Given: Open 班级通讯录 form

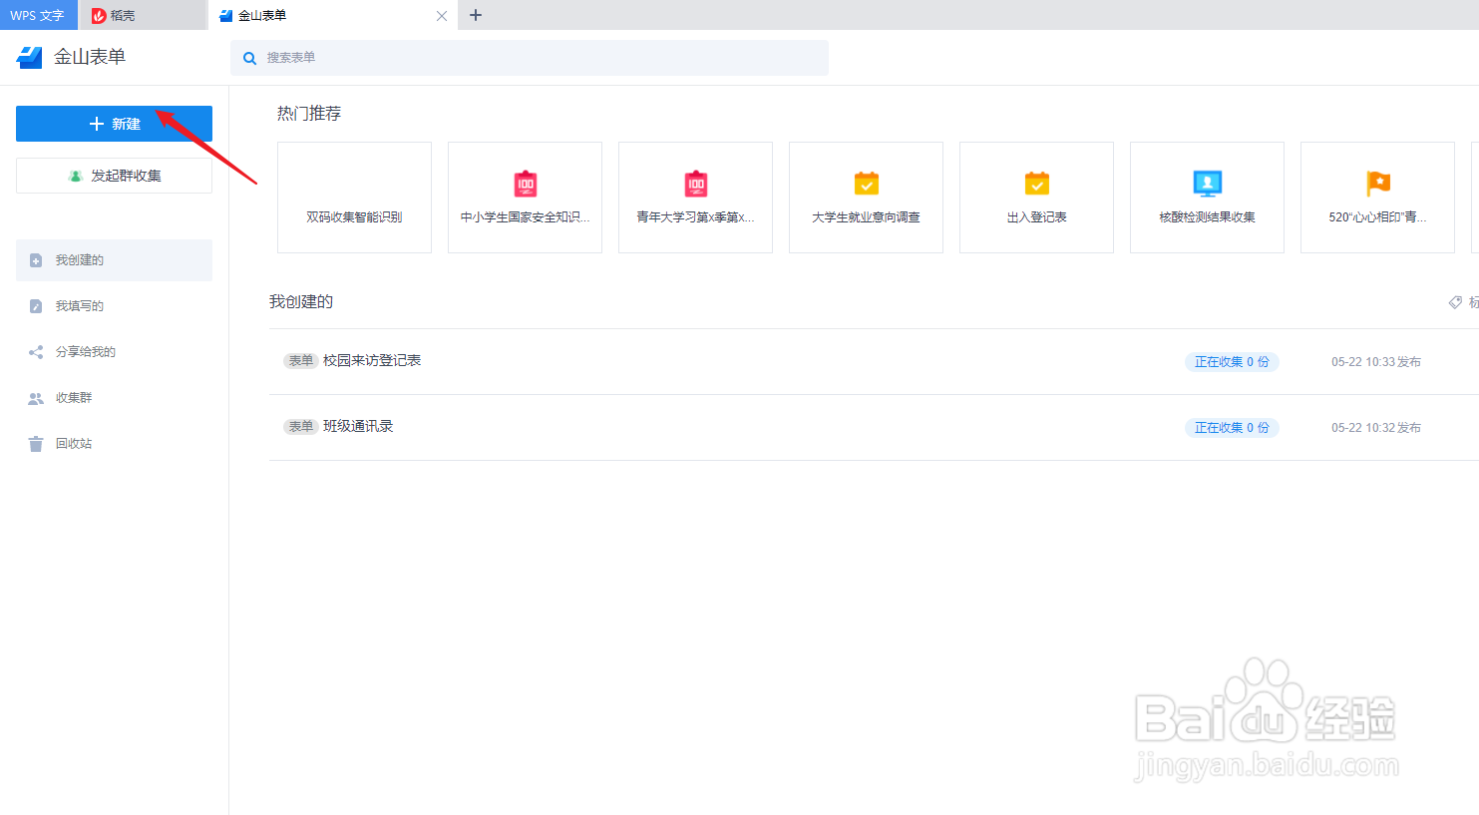Looking at the screenshot, I should tap(358, 426).
